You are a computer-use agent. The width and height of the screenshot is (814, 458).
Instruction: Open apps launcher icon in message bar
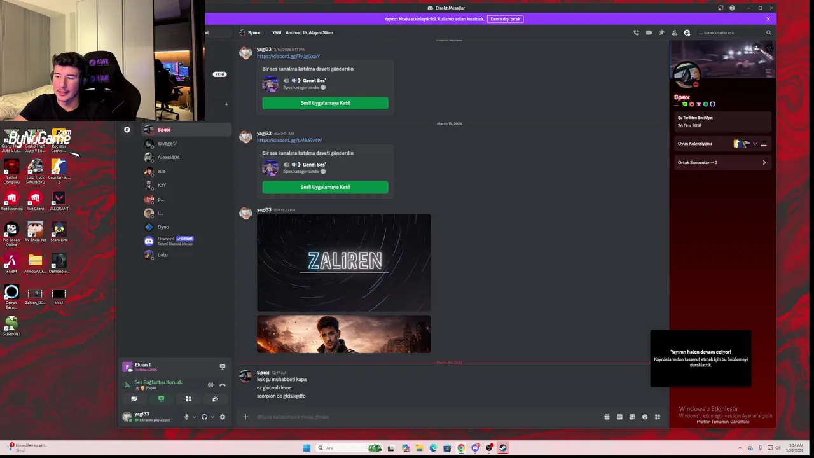click(658, 417)
